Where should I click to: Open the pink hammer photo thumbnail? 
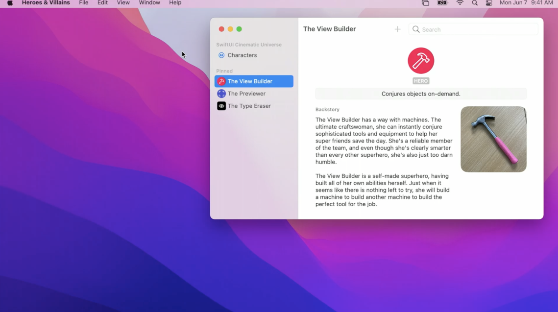(x=494, y=139)
